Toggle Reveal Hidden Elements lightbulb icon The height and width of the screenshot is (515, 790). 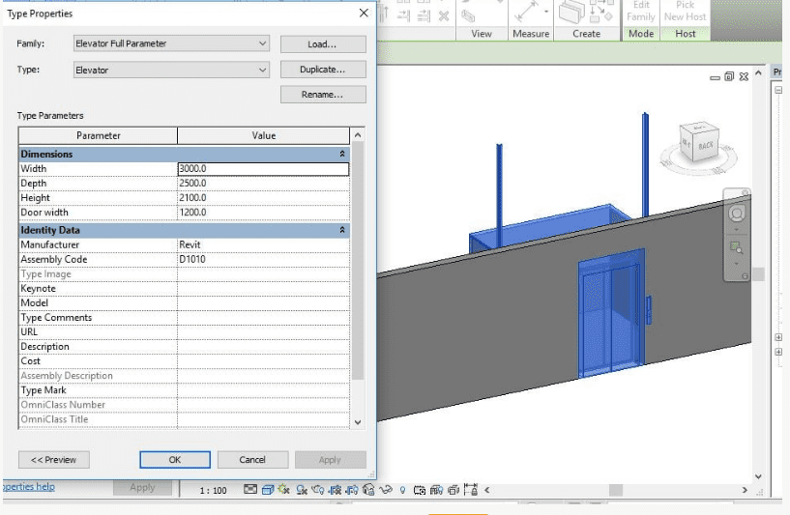pyautogui.click(x=402, y=490)
